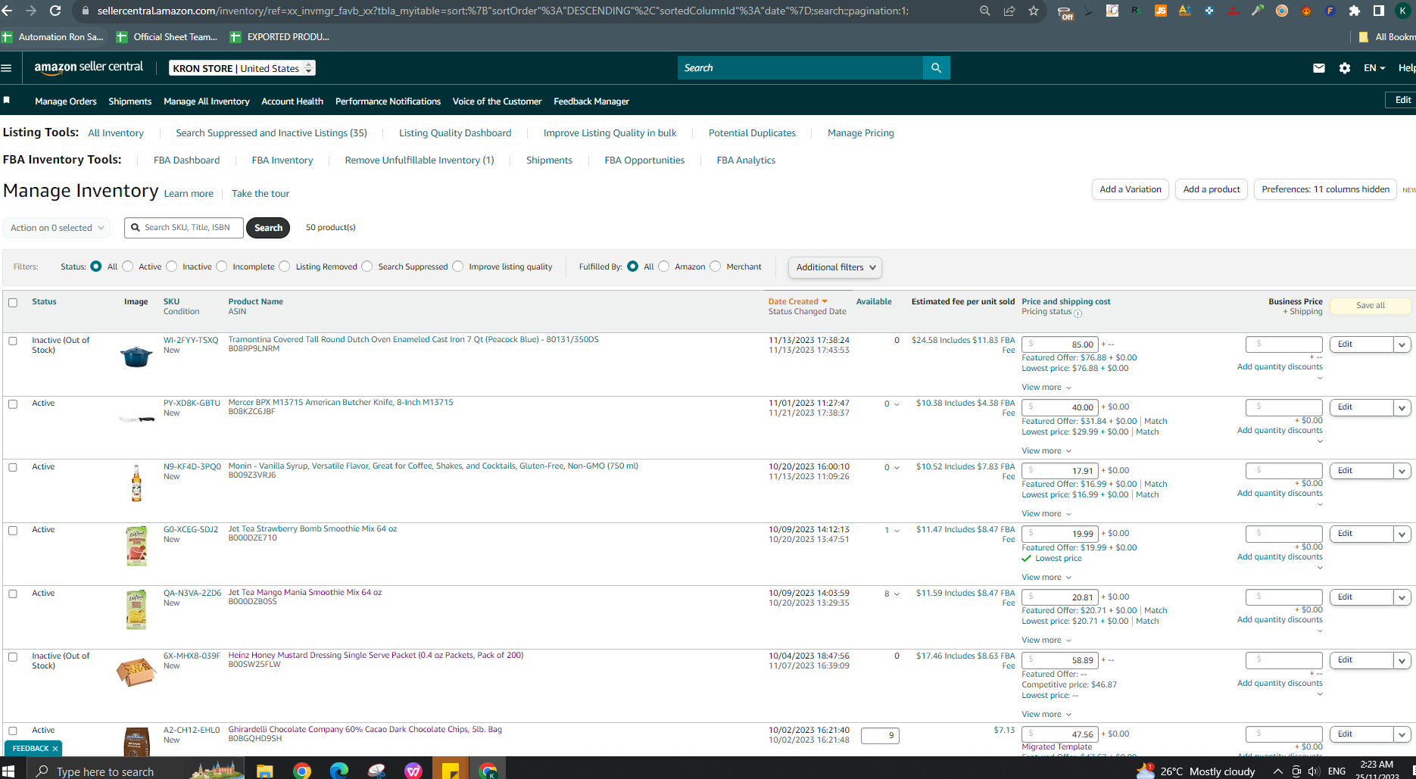This screenshot has width=1416, height=779.
Task: Open File Explorer from the taskbar
Action: (x=264, y=771)
